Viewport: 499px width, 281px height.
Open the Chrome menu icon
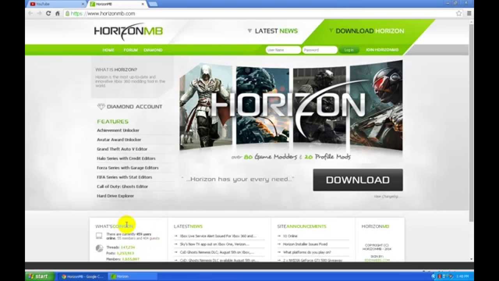469,13
